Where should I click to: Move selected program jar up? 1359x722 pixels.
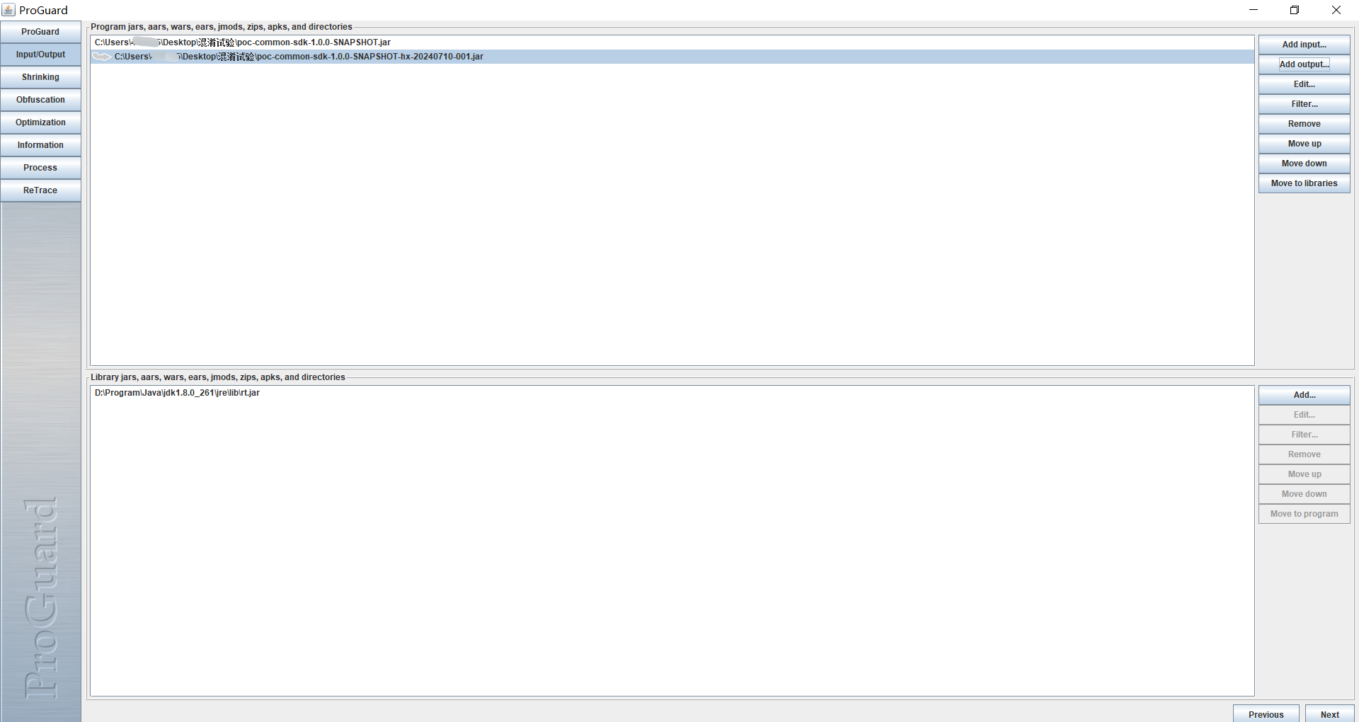(x=1304, y=144)
